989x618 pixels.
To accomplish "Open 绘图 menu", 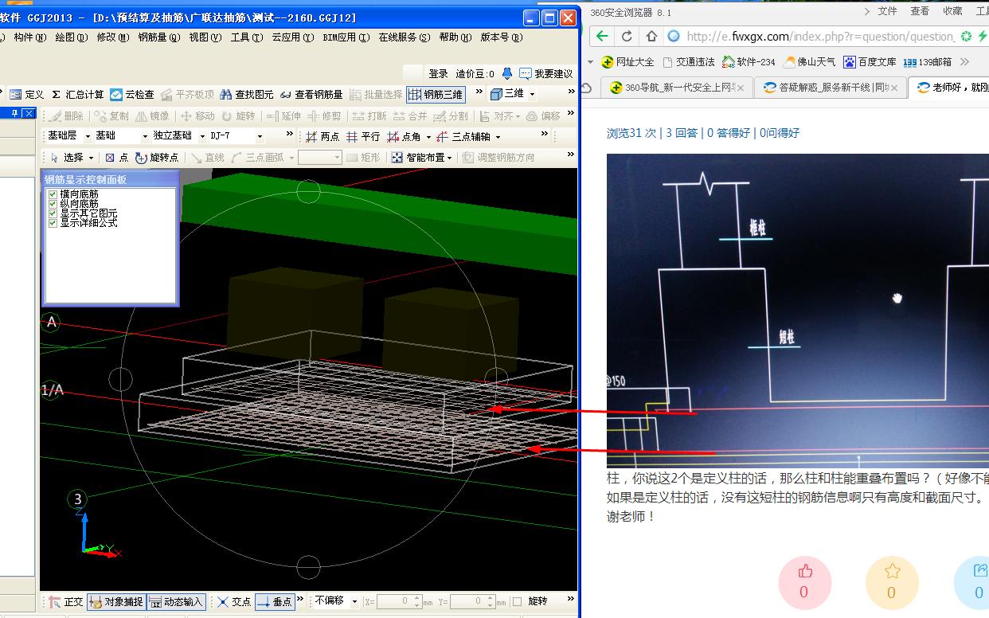I will [71, 37].
